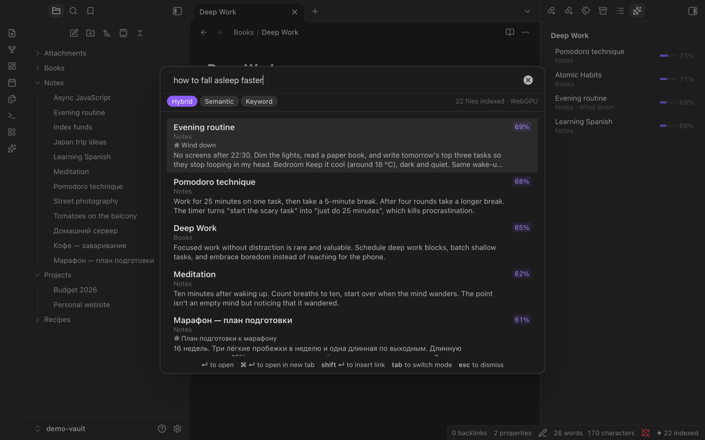Open the backlinks icon in the right sidebar
Viewport: 705px width, 440px height.
pos(551,11)
